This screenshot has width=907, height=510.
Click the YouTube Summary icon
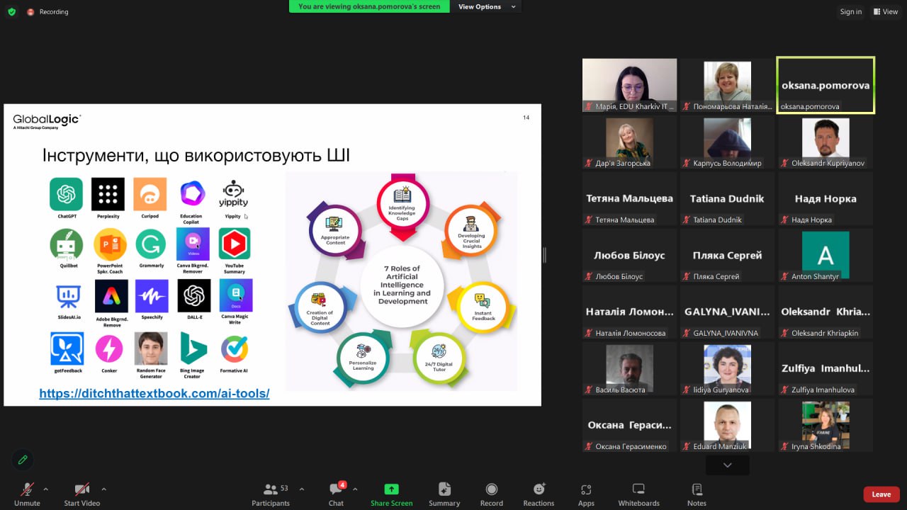tap(235, 244)
